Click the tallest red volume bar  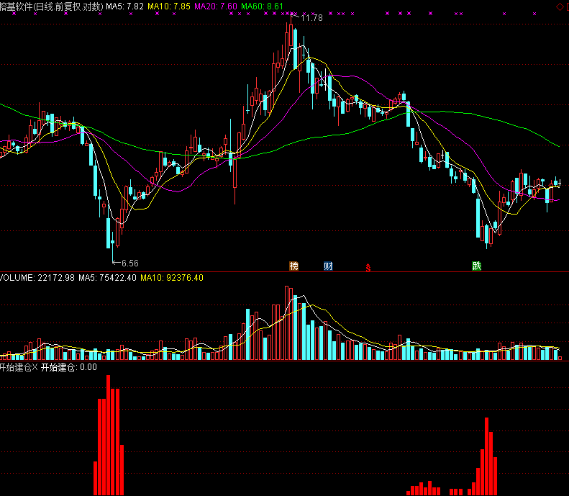[287, 323]
